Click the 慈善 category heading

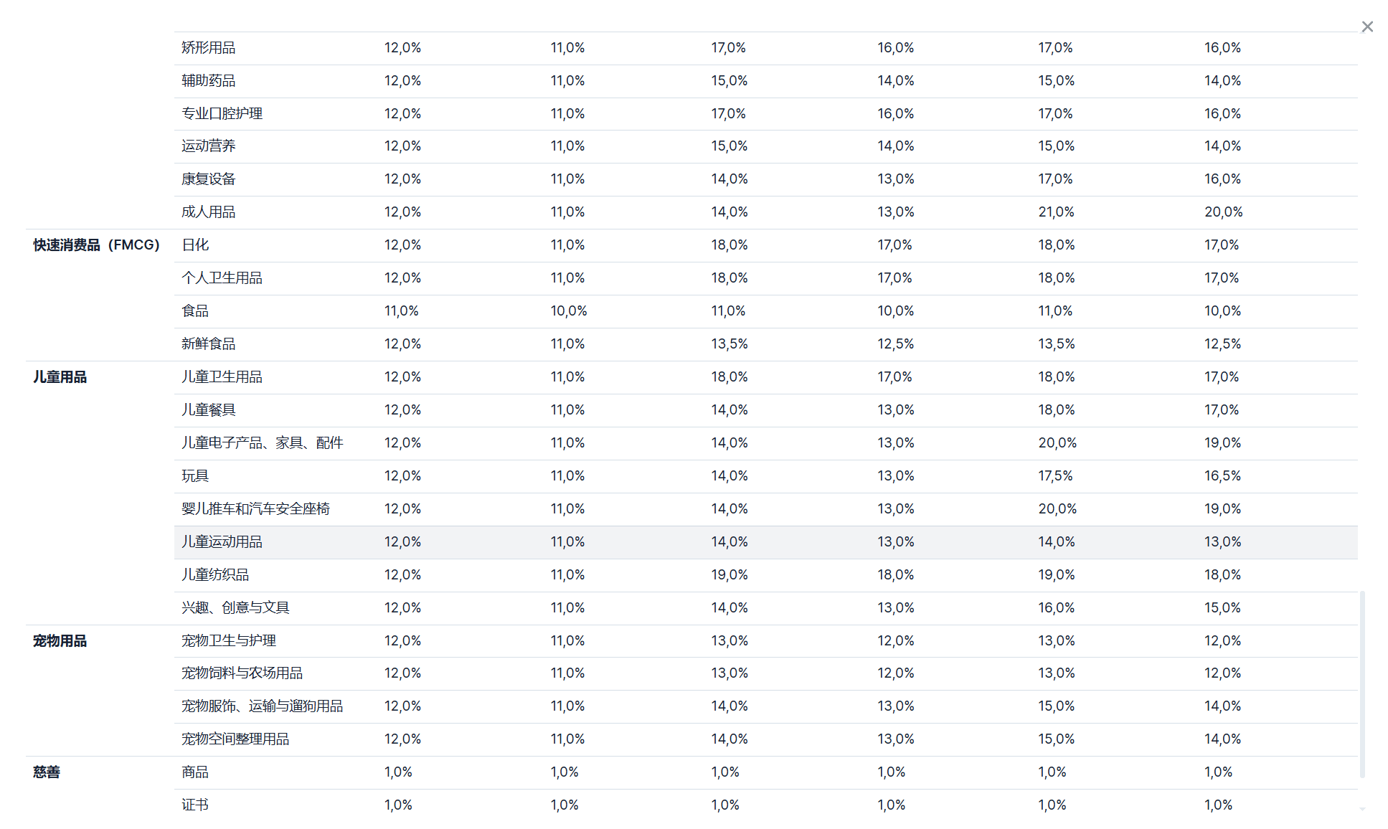click(x=47, y=772)
